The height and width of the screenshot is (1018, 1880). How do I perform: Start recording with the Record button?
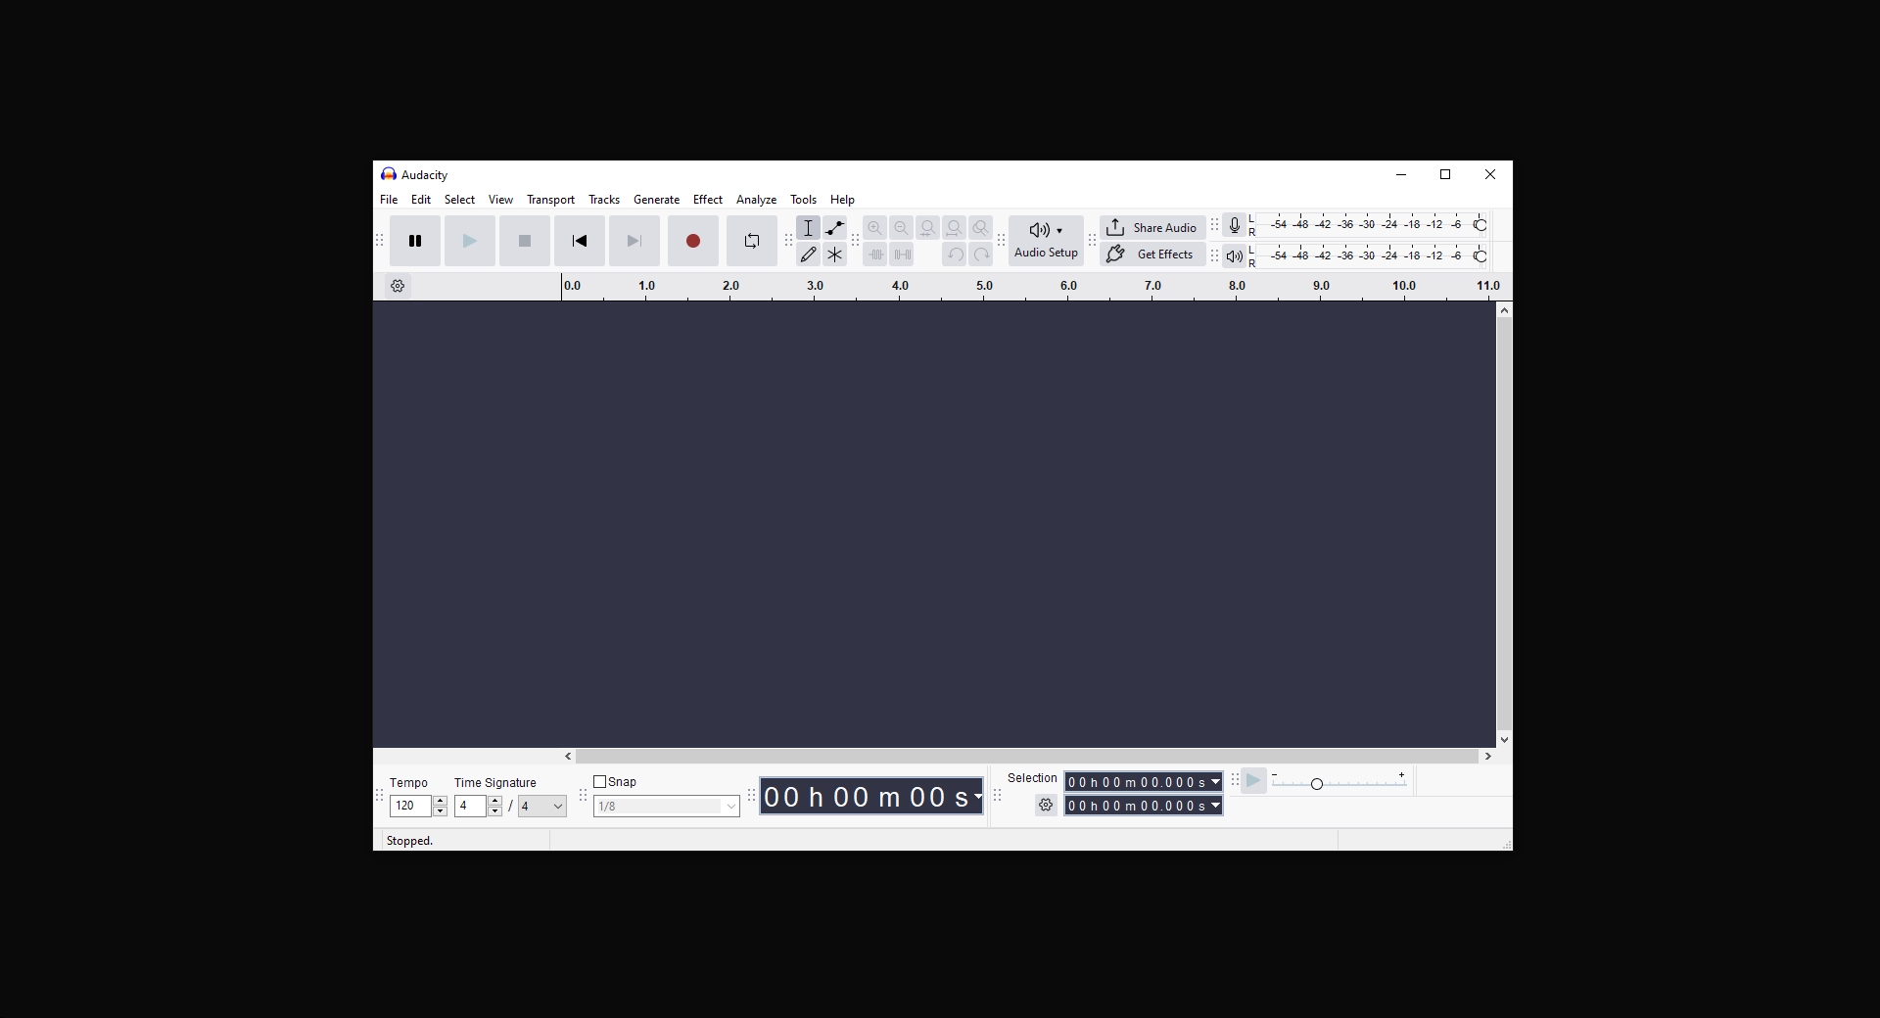[x=692, y=241]
